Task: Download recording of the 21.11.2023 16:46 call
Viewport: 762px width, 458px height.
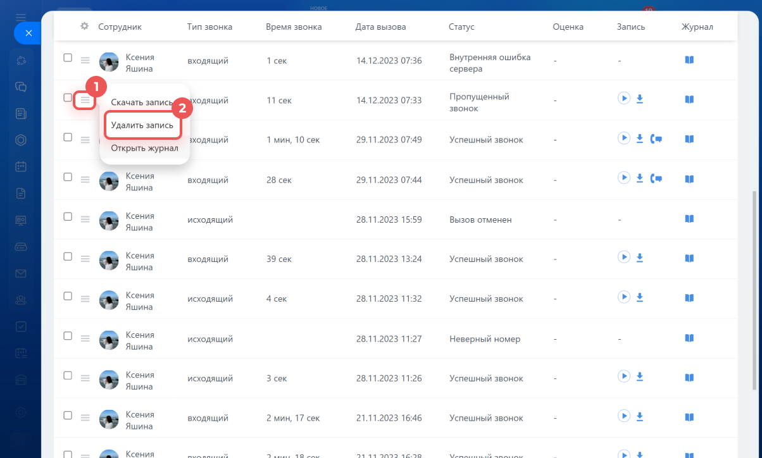Action: point(640,416)
